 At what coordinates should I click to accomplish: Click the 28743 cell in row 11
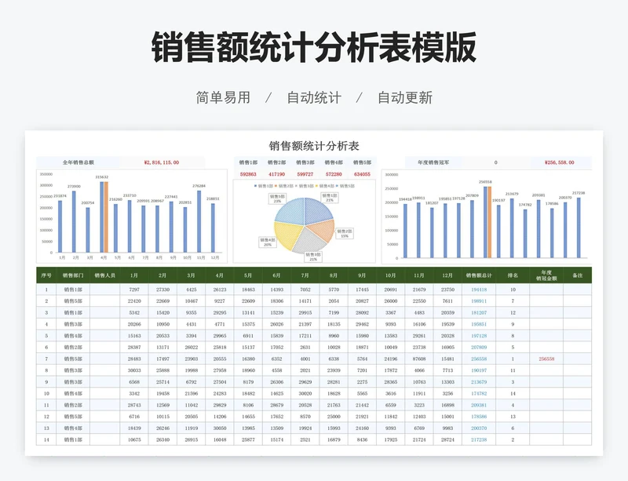pos(134,406)
